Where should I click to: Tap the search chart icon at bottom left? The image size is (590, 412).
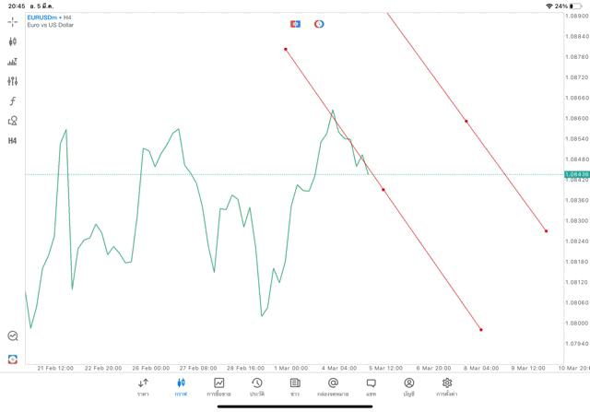point(13,336)
